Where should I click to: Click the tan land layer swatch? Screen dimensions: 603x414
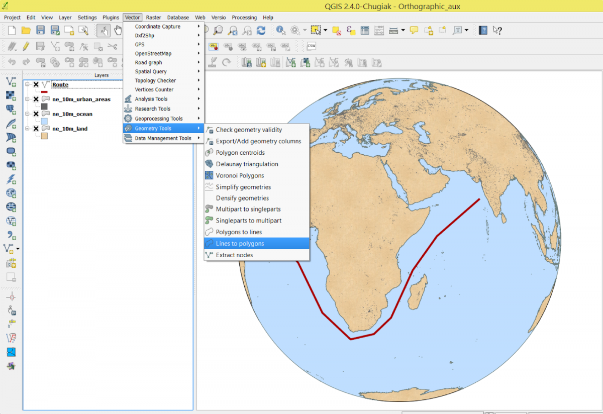click(44, 136)
